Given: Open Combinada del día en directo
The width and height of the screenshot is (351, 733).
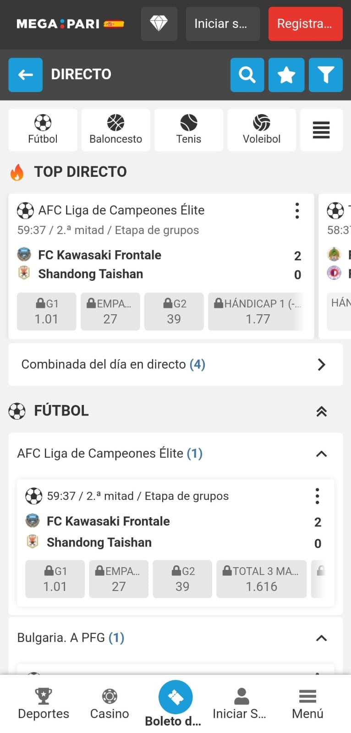Looking at the screenshot, I should [x=175, y=365].
